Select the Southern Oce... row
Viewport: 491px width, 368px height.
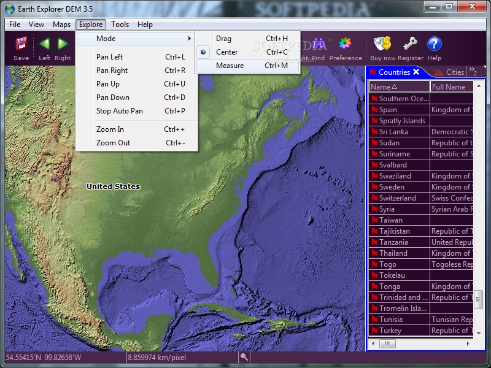(x=421, y=99)
